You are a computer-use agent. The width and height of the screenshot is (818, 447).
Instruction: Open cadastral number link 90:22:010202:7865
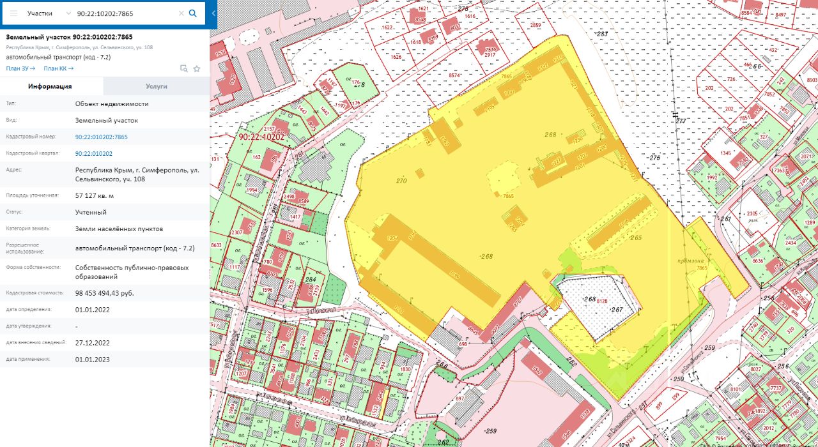(102, 137)
